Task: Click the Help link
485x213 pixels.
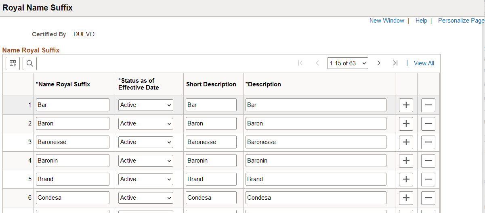Action: point(421,21)
